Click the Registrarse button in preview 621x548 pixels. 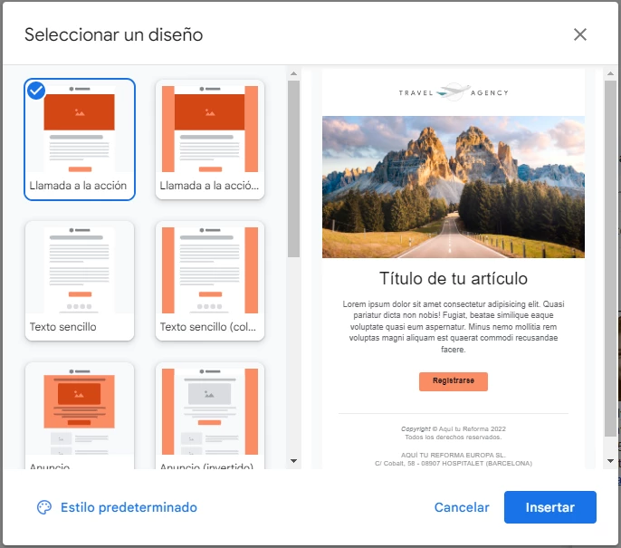(x=454, y=381)
